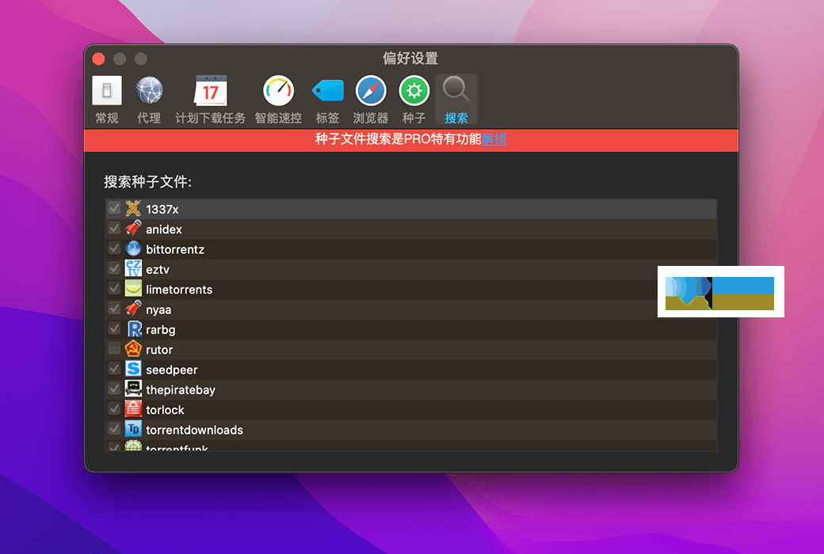Click the "bittorrentz" name text
This screenshot has height=554, width=824.
click(175, 249)
